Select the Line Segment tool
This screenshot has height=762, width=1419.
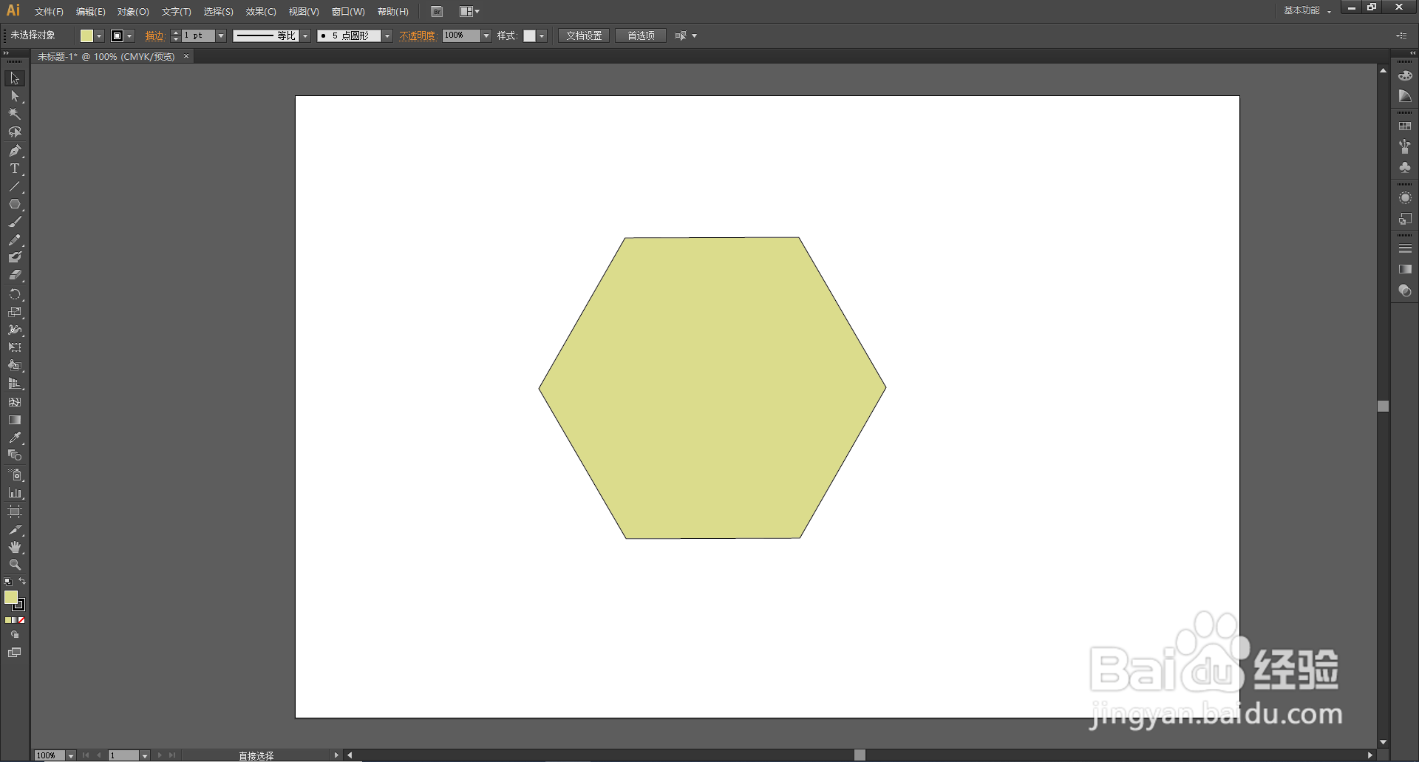click(x=15, y=186)
